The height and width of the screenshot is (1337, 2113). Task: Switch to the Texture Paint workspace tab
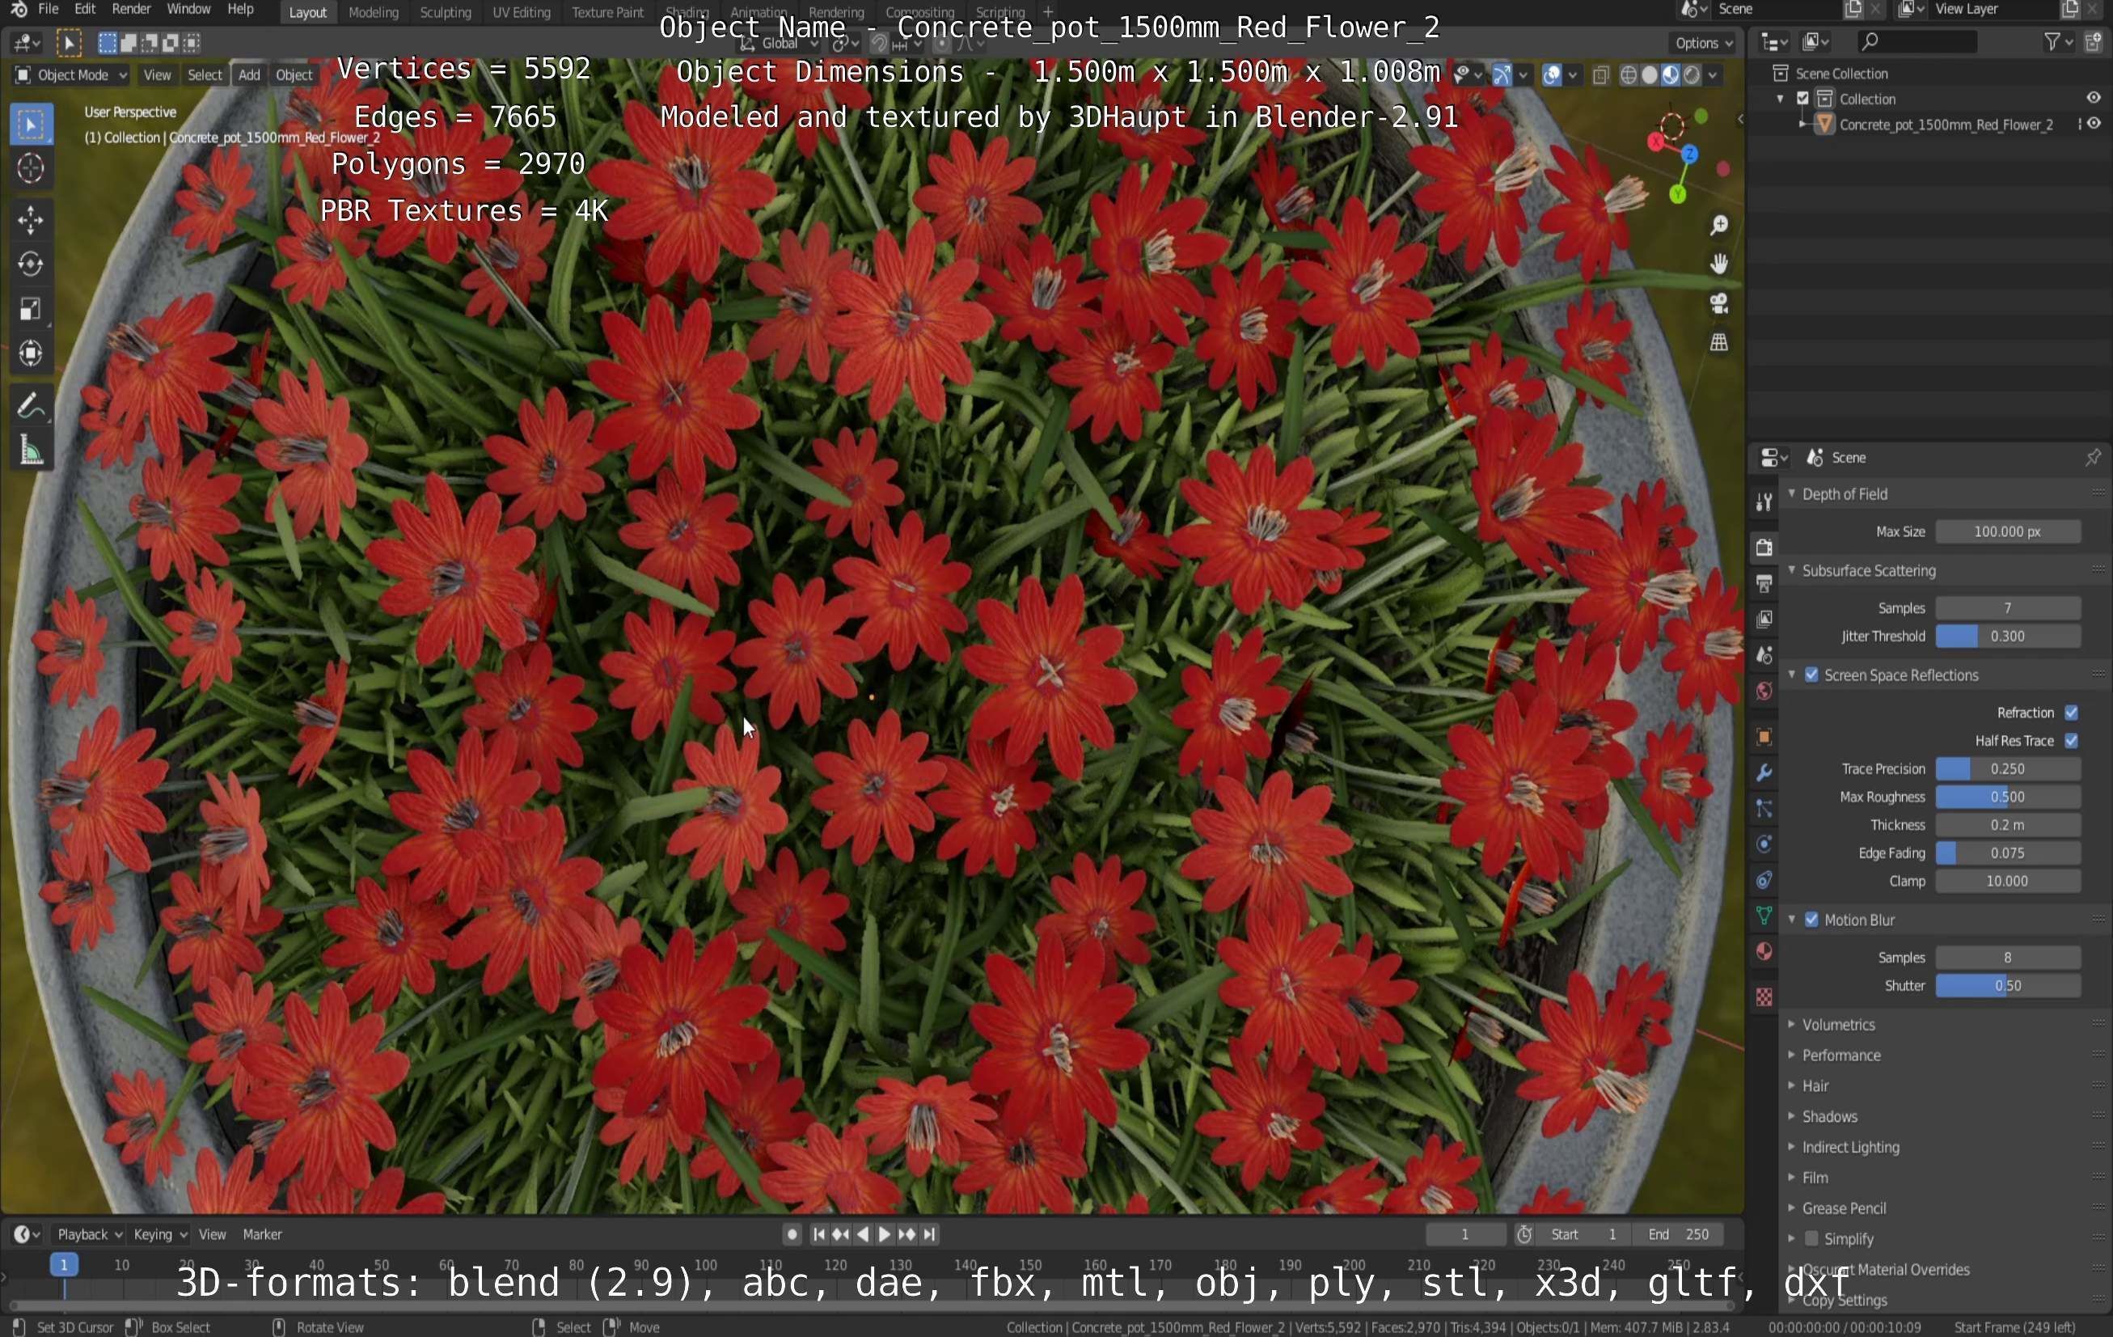pyautogui.click(x=607, y=12)
